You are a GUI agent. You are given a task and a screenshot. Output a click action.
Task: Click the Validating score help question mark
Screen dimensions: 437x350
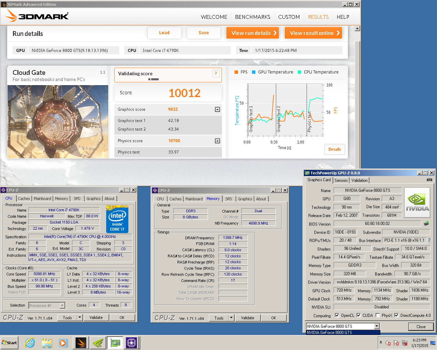point(216,73)
